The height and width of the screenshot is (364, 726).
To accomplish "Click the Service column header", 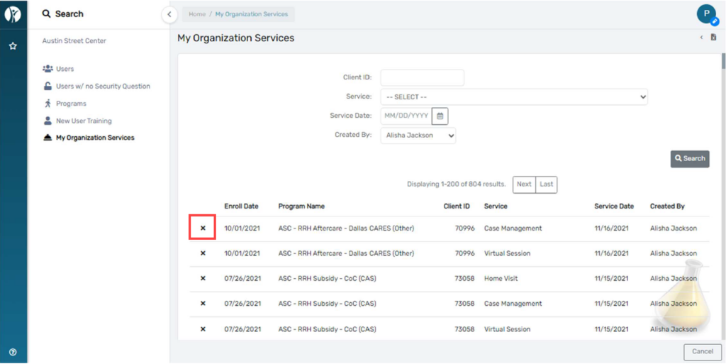I will [496, 206].
